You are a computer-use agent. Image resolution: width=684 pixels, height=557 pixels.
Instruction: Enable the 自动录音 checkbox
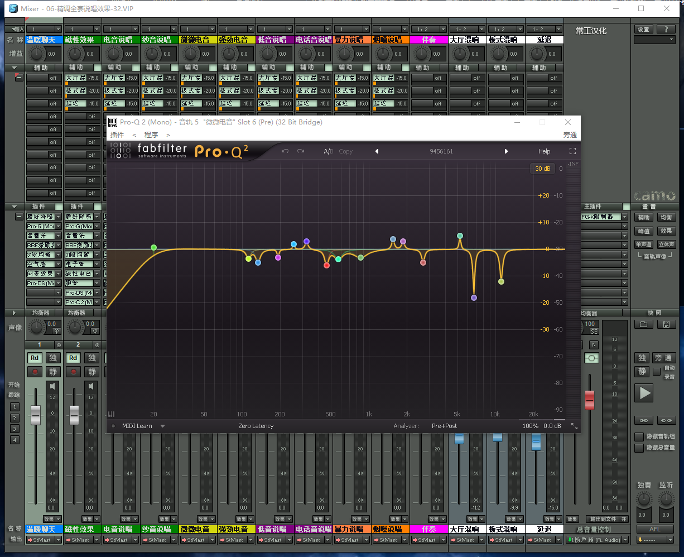pyautogui.click(x=657, y=371)
